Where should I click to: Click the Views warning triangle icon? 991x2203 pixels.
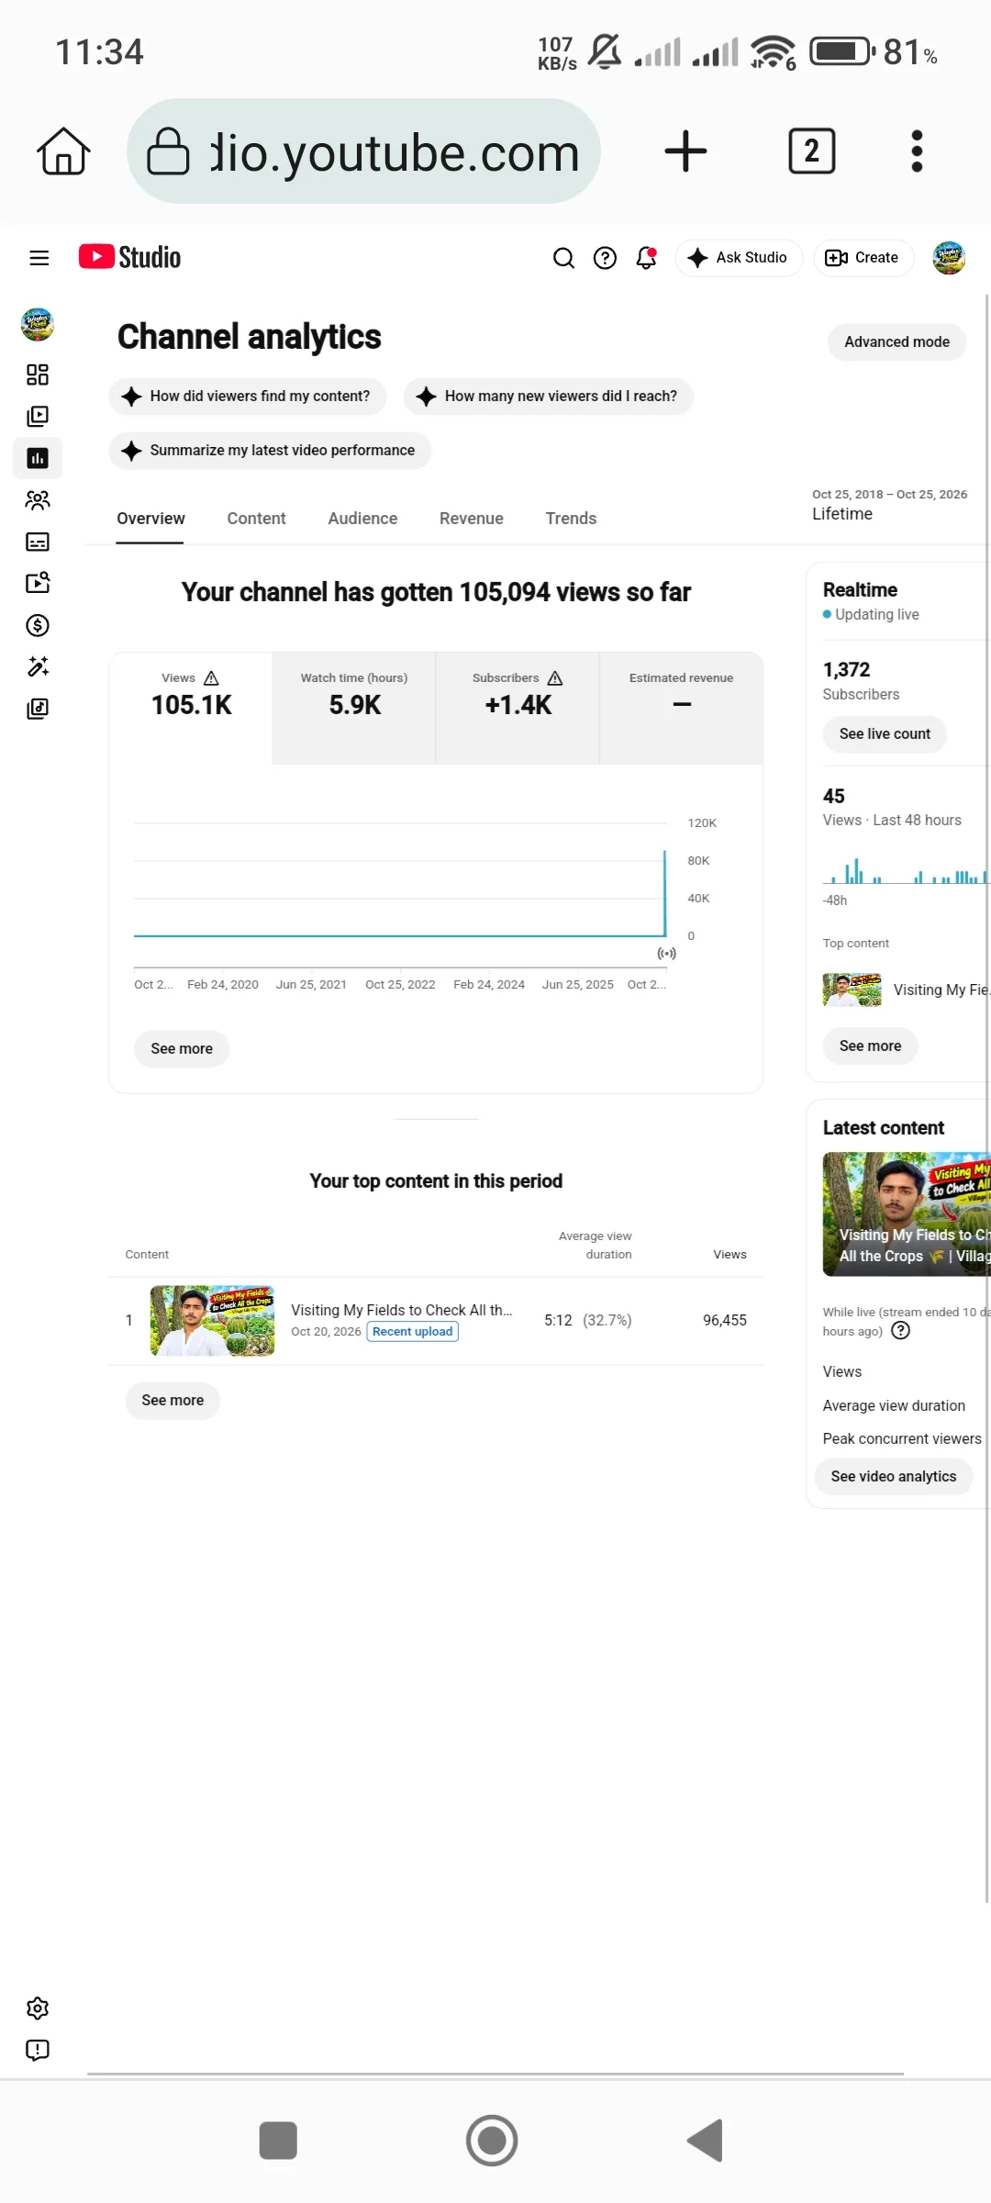(x=211, y=678)
